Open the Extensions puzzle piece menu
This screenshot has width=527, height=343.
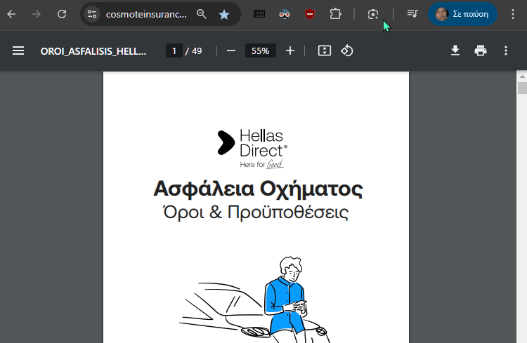tap(335, 14)
